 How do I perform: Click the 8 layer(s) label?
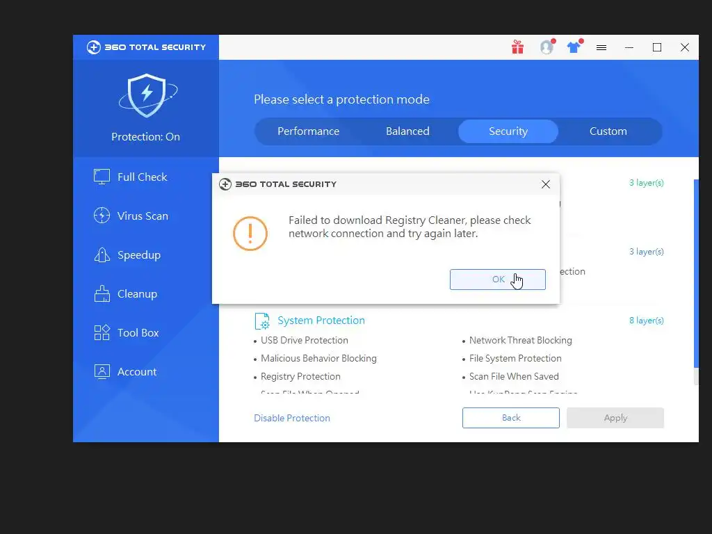(x=646, y=320)
